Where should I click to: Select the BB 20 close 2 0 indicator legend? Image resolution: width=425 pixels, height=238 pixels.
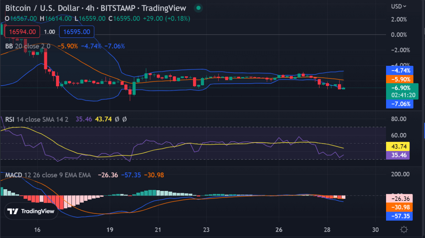click(x=28, y=46)
